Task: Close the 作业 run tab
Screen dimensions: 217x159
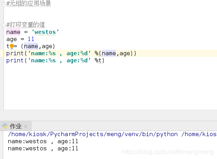Action: (26, 126)
